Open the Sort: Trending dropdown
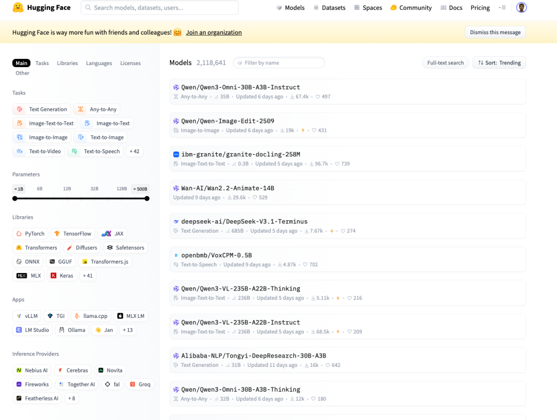The height and width of the screenshot is (420, 557). click(x=499, y=63)
